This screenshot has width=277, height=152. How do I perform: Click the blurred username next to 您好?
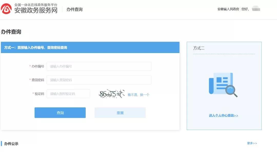coord(256,9)
